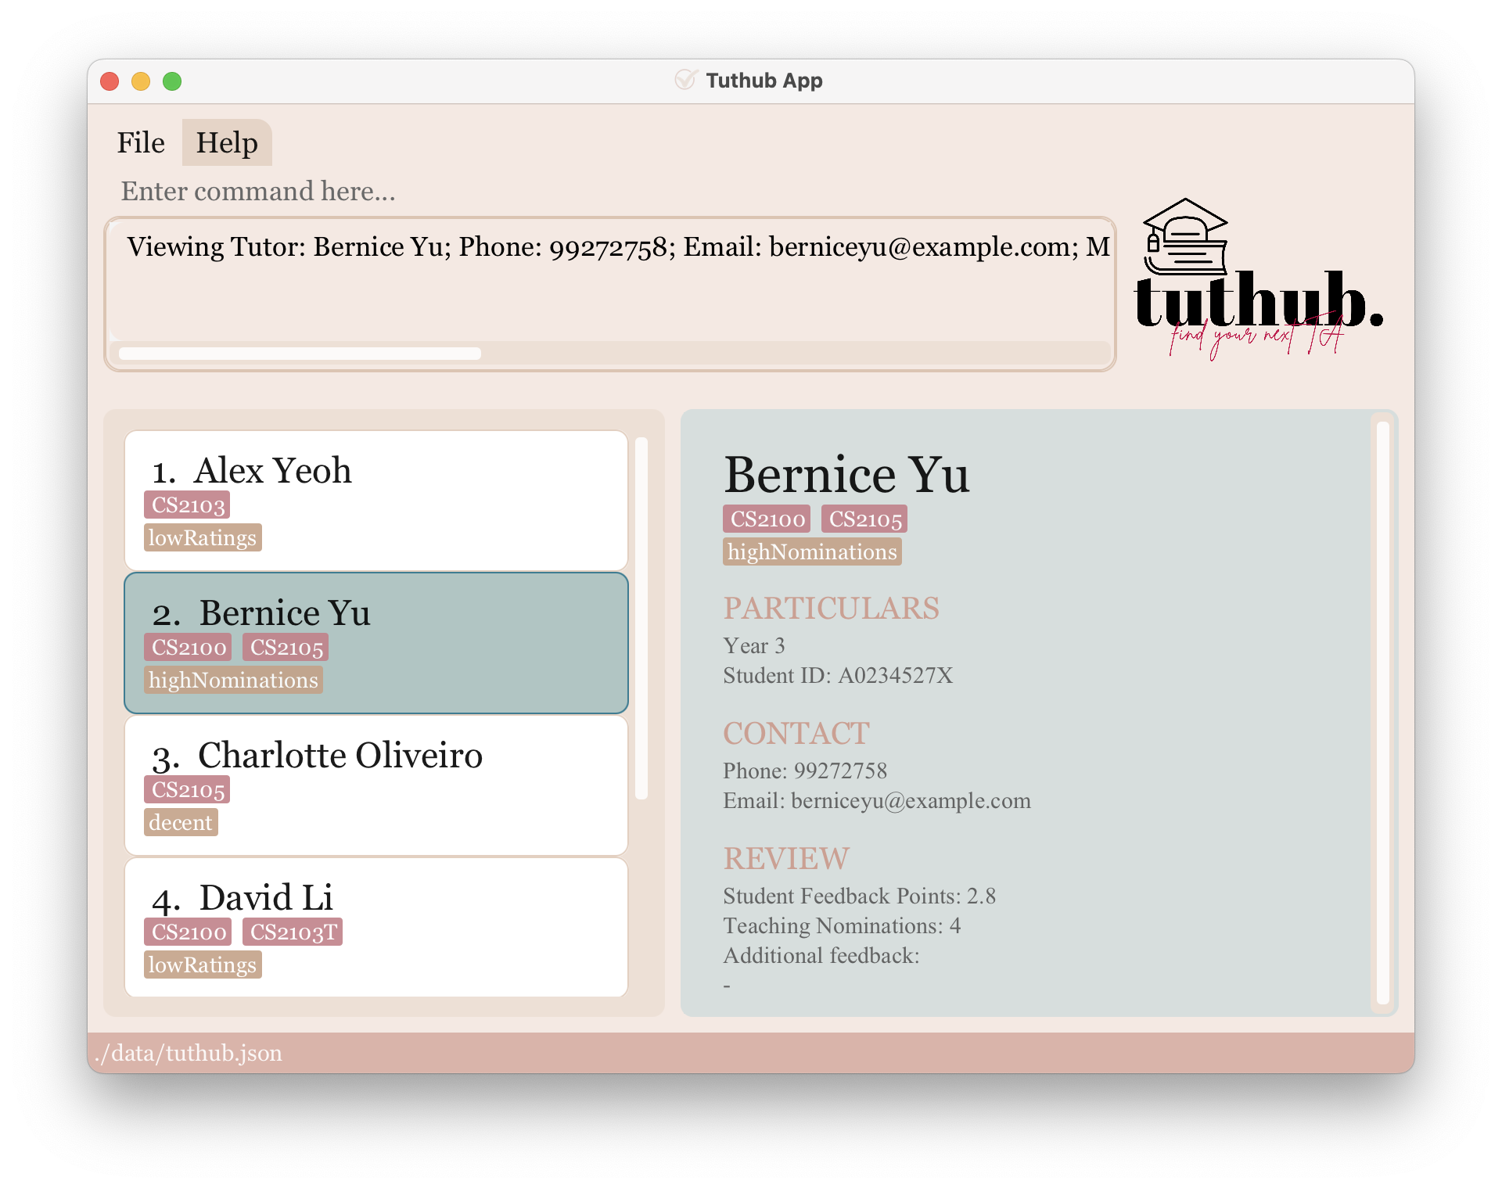
Task: Click the PARTICULARS section heading
Action: click(831, 609)
